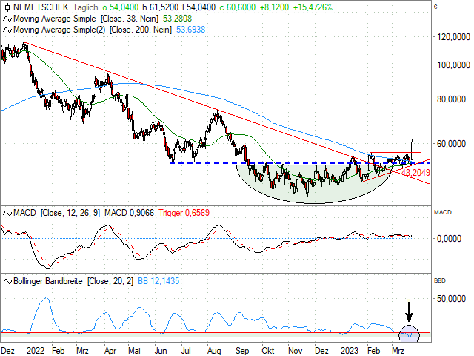Click the MACD 0,9066 value
The height and width of the screenshot is (356, 474).
129,213
